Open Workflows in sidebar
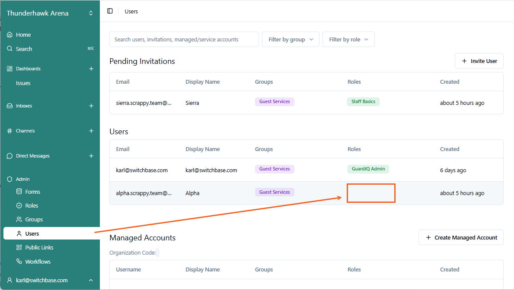The height and width of the screenshot is (290, 514). pyautogui.click(x=38, y=262)
